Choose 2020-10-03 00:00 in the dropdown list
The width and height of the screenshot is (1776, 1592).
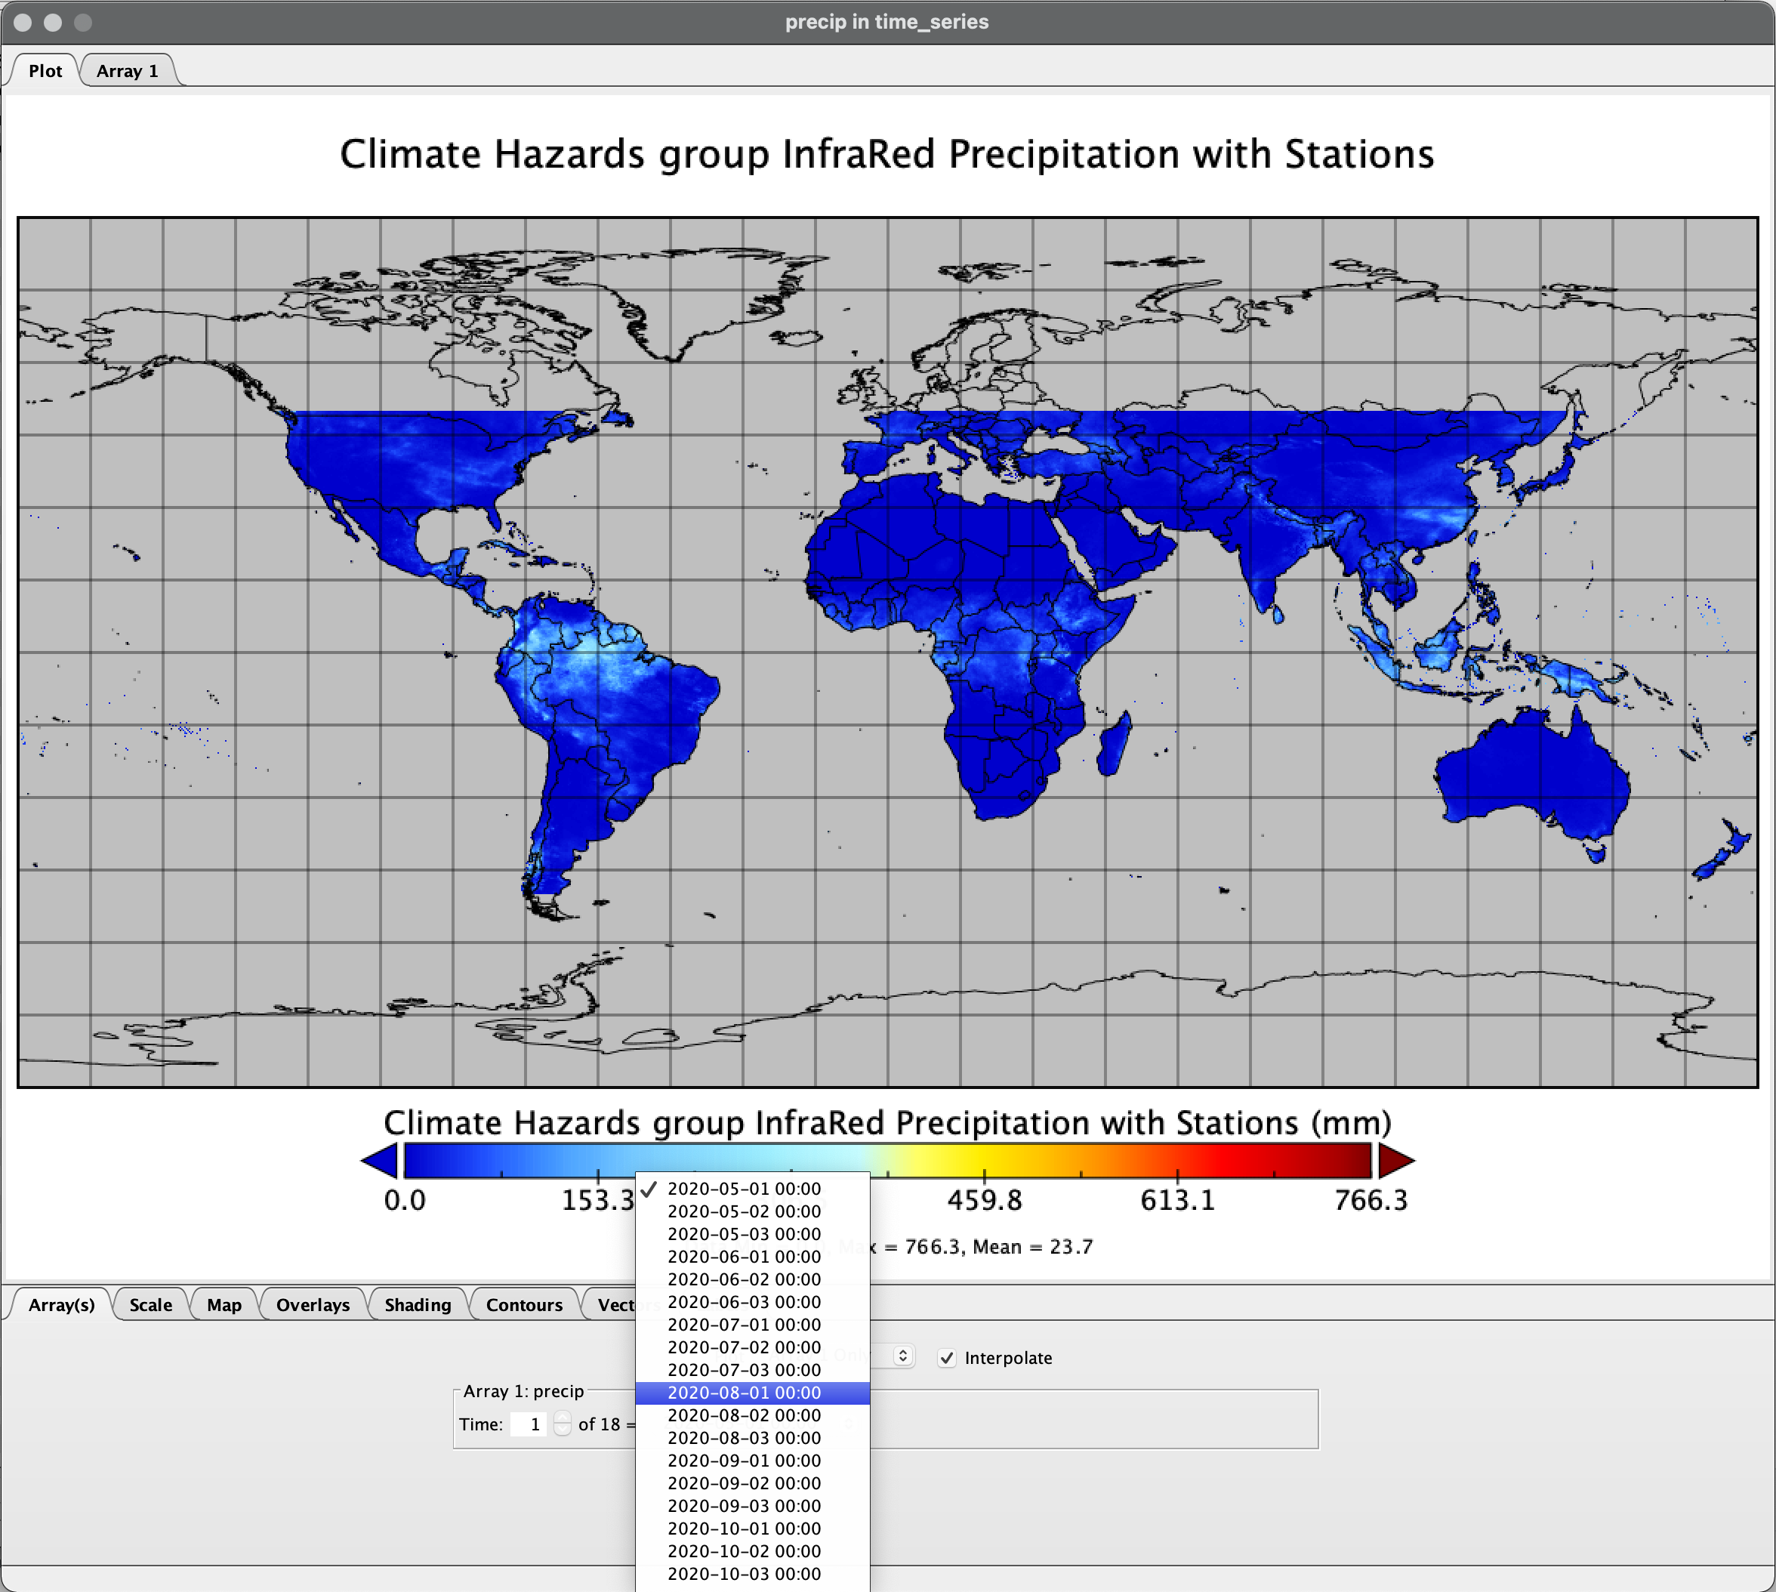click(743, 1574)
